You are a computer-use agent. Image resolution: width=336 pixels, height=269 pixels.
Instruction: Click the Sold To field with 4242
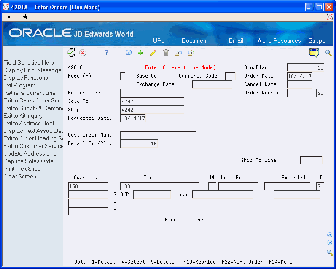coord(152,101)
